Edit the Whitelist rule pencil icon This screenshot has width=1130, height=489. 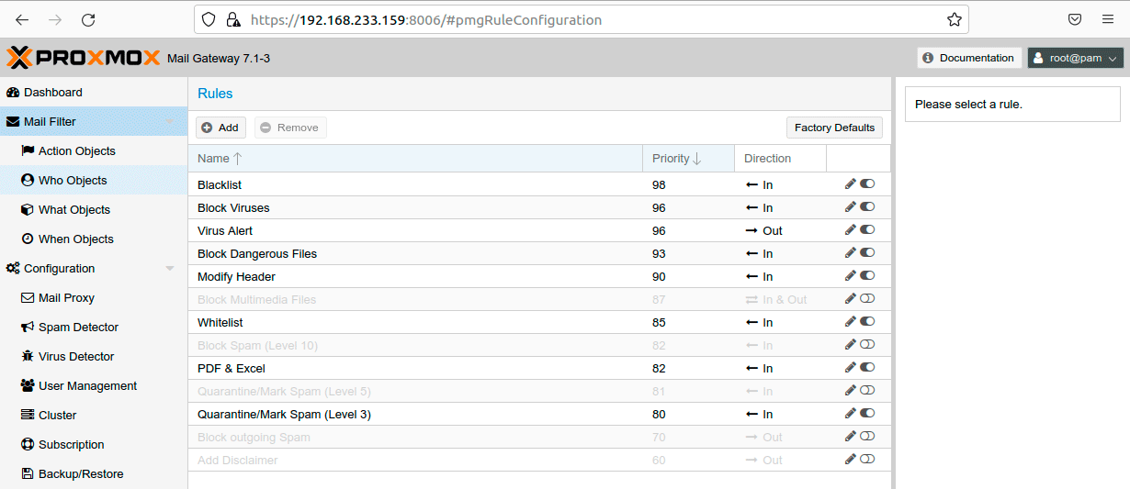pos(851,321)
